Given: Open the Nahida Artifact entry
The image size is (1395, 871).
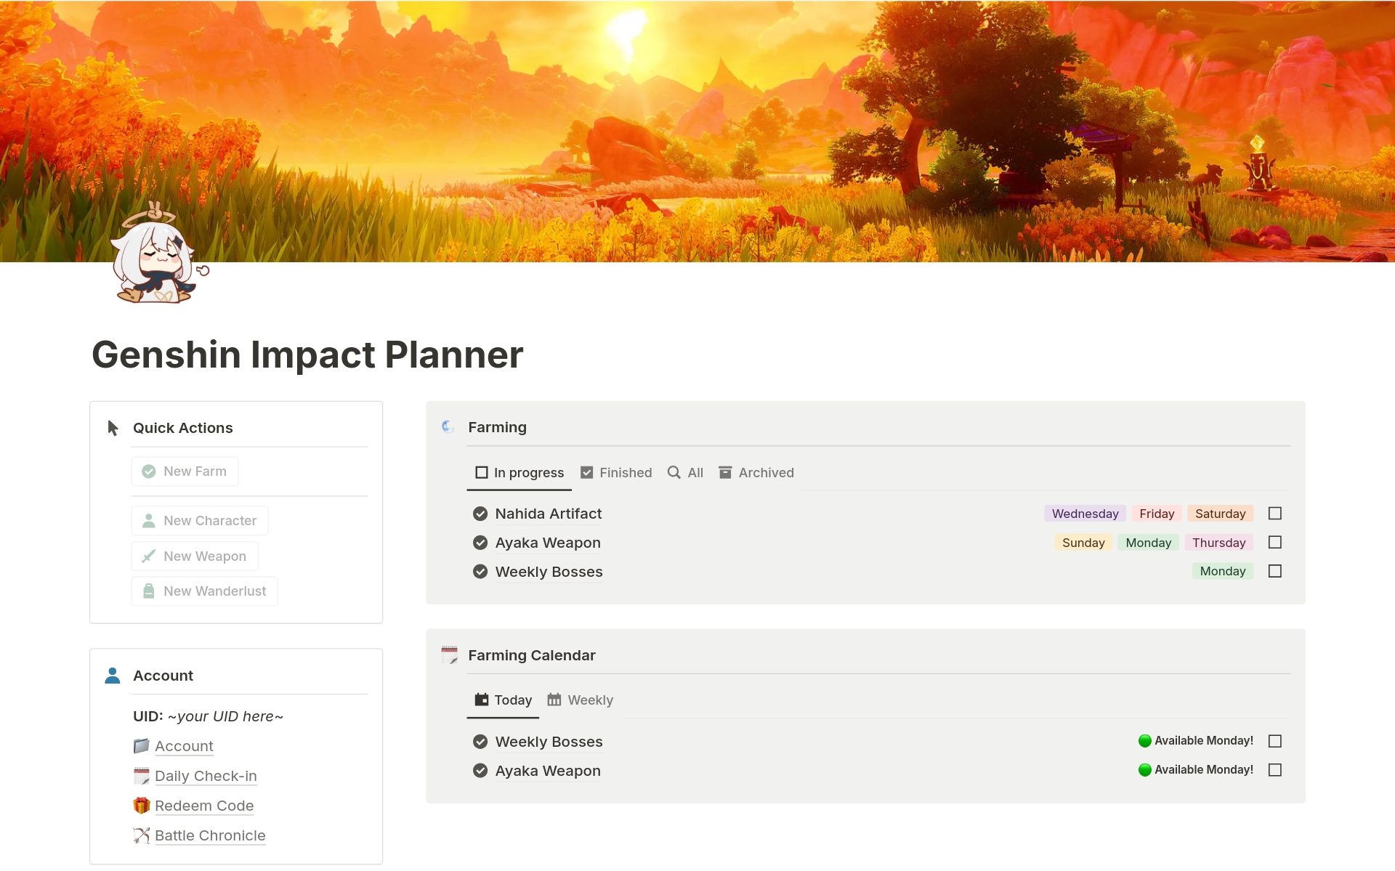Looking at the screenshot, I should click(549, 514).
